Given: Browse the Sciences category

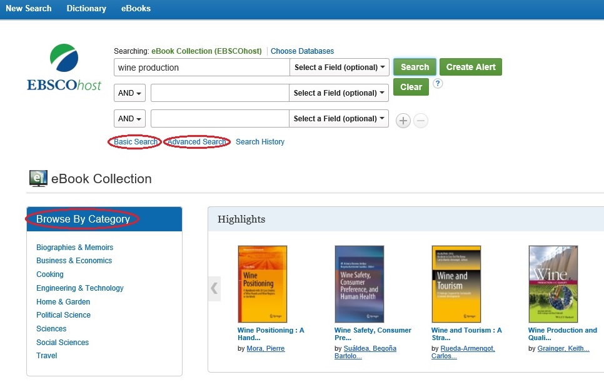Looking at the screenshot, I should point(51,329).
